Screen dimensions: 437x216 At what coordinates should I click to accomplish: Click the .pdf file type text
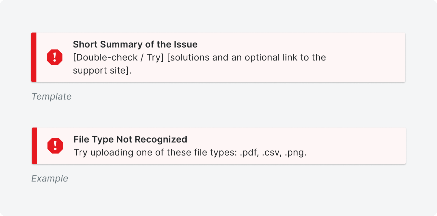(250, 153)
